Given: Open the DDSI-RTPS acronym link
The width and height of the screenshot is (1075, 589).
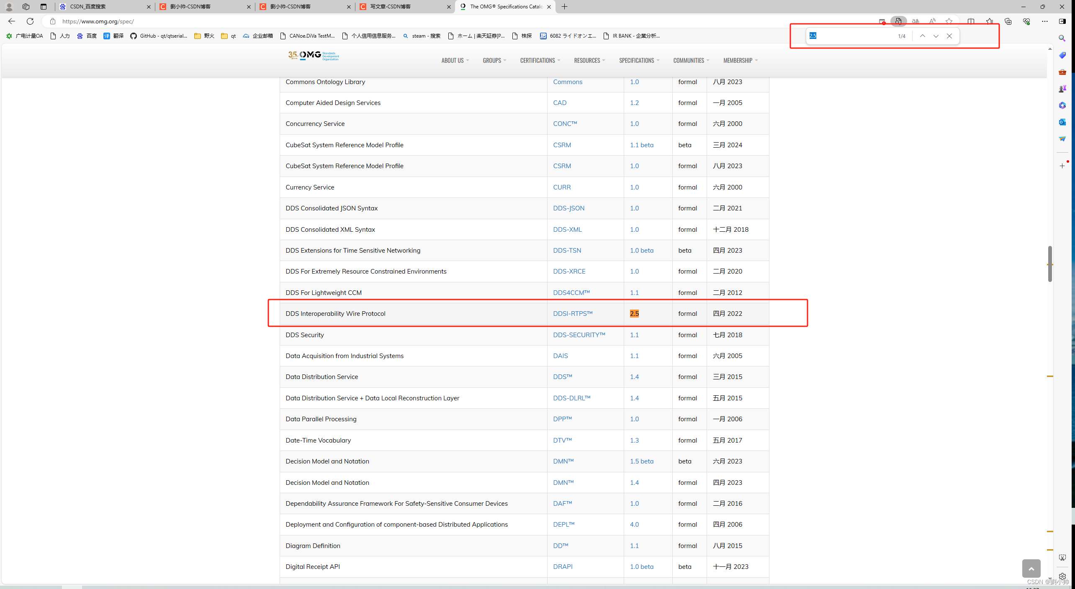Looking at the screenshot, I should pos(573,314).
